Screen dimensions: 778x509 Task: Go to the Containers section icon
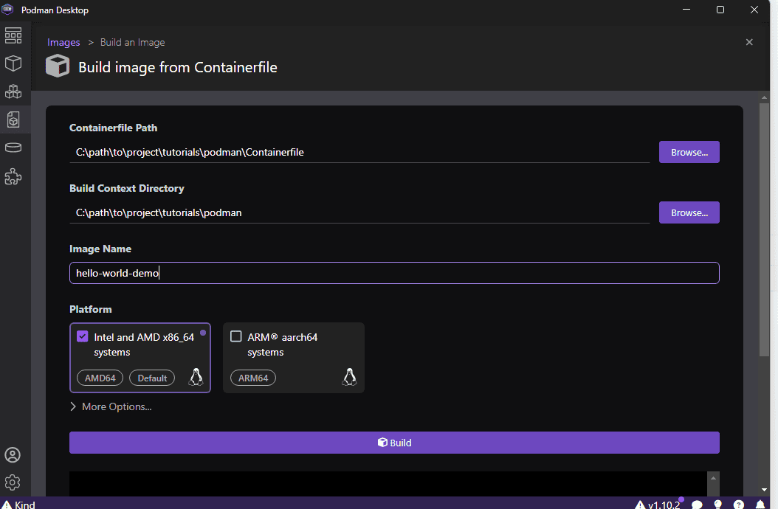point(13,63)
